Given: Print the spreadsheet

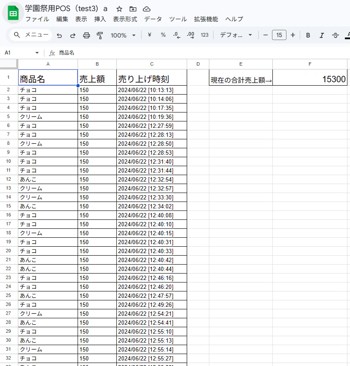Looking at the screenshot, I should click(x=87, y=35).
